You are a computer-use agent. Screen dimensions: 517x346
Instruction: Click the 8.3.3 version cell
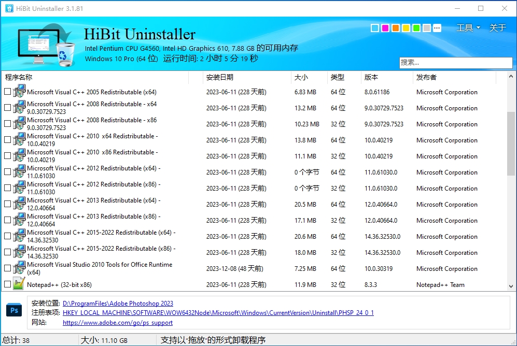click(x=371, y=285)
